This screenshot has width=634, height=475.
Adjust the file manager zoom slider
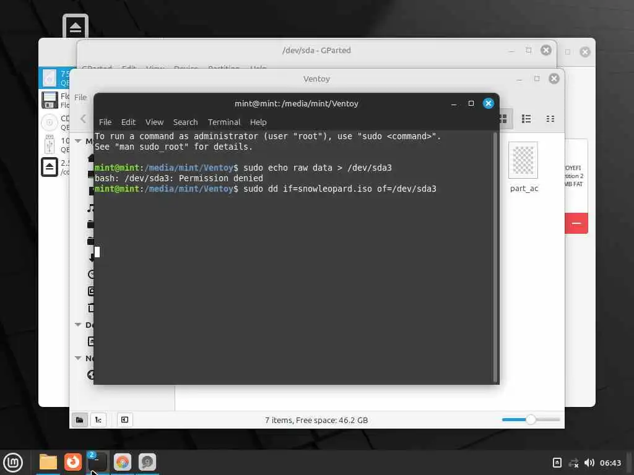[x=531, y=420]
